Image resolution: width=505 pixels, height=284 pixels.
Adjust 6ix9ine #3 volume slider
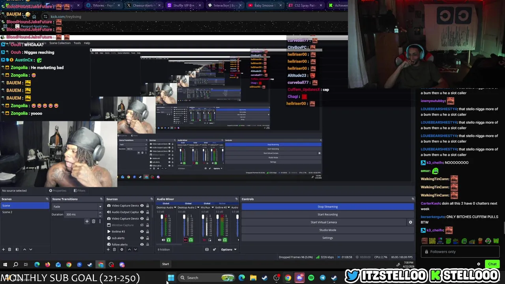[x=217, y=225]
